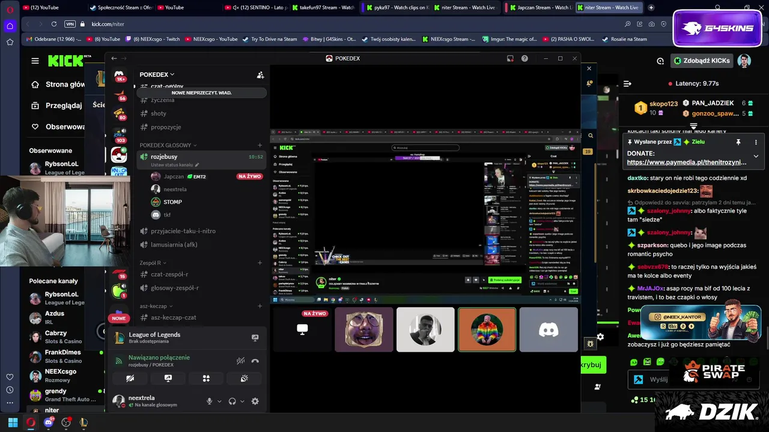Switch to Społeczność Steam tab
The width and height of the screenshot is (769, 432).
tap(120, 8)
